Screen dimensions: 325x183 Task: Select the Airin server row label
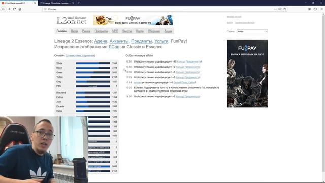59,102
